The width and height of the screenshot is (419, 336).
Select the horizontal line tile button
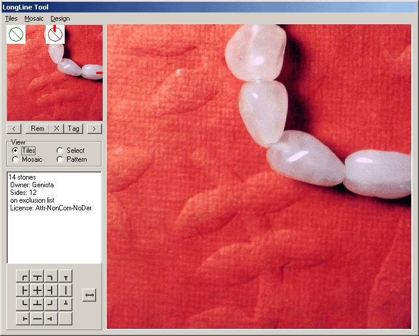pyautogui.click(x=37, y=319)
